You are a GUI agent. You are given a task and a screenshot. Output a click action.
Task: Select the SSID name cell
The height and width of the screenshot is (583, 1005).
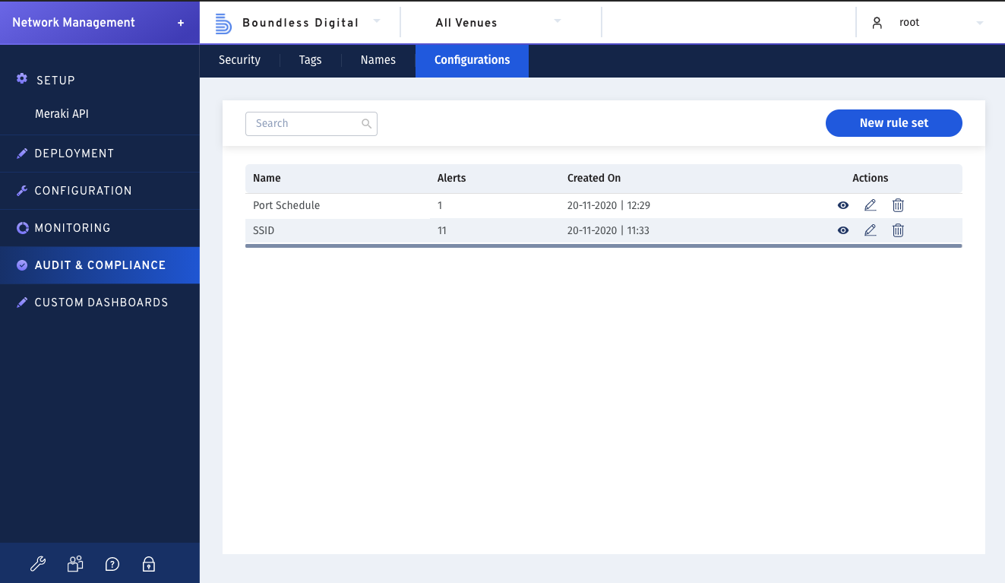pos(264,230)
